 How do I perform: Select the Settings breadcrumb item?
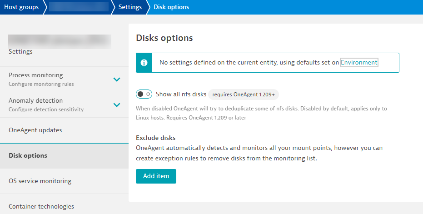129,7
